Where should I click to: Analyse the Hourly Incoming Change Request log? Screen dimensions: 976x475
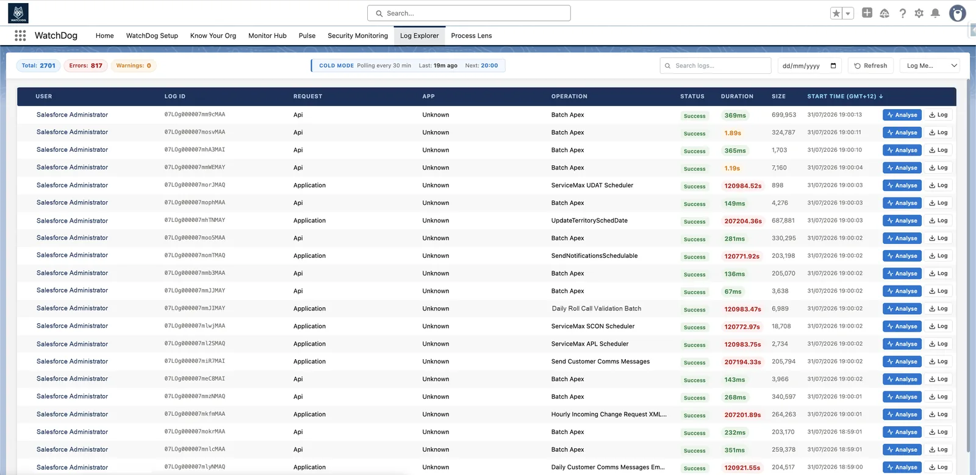tap(902, 415)
